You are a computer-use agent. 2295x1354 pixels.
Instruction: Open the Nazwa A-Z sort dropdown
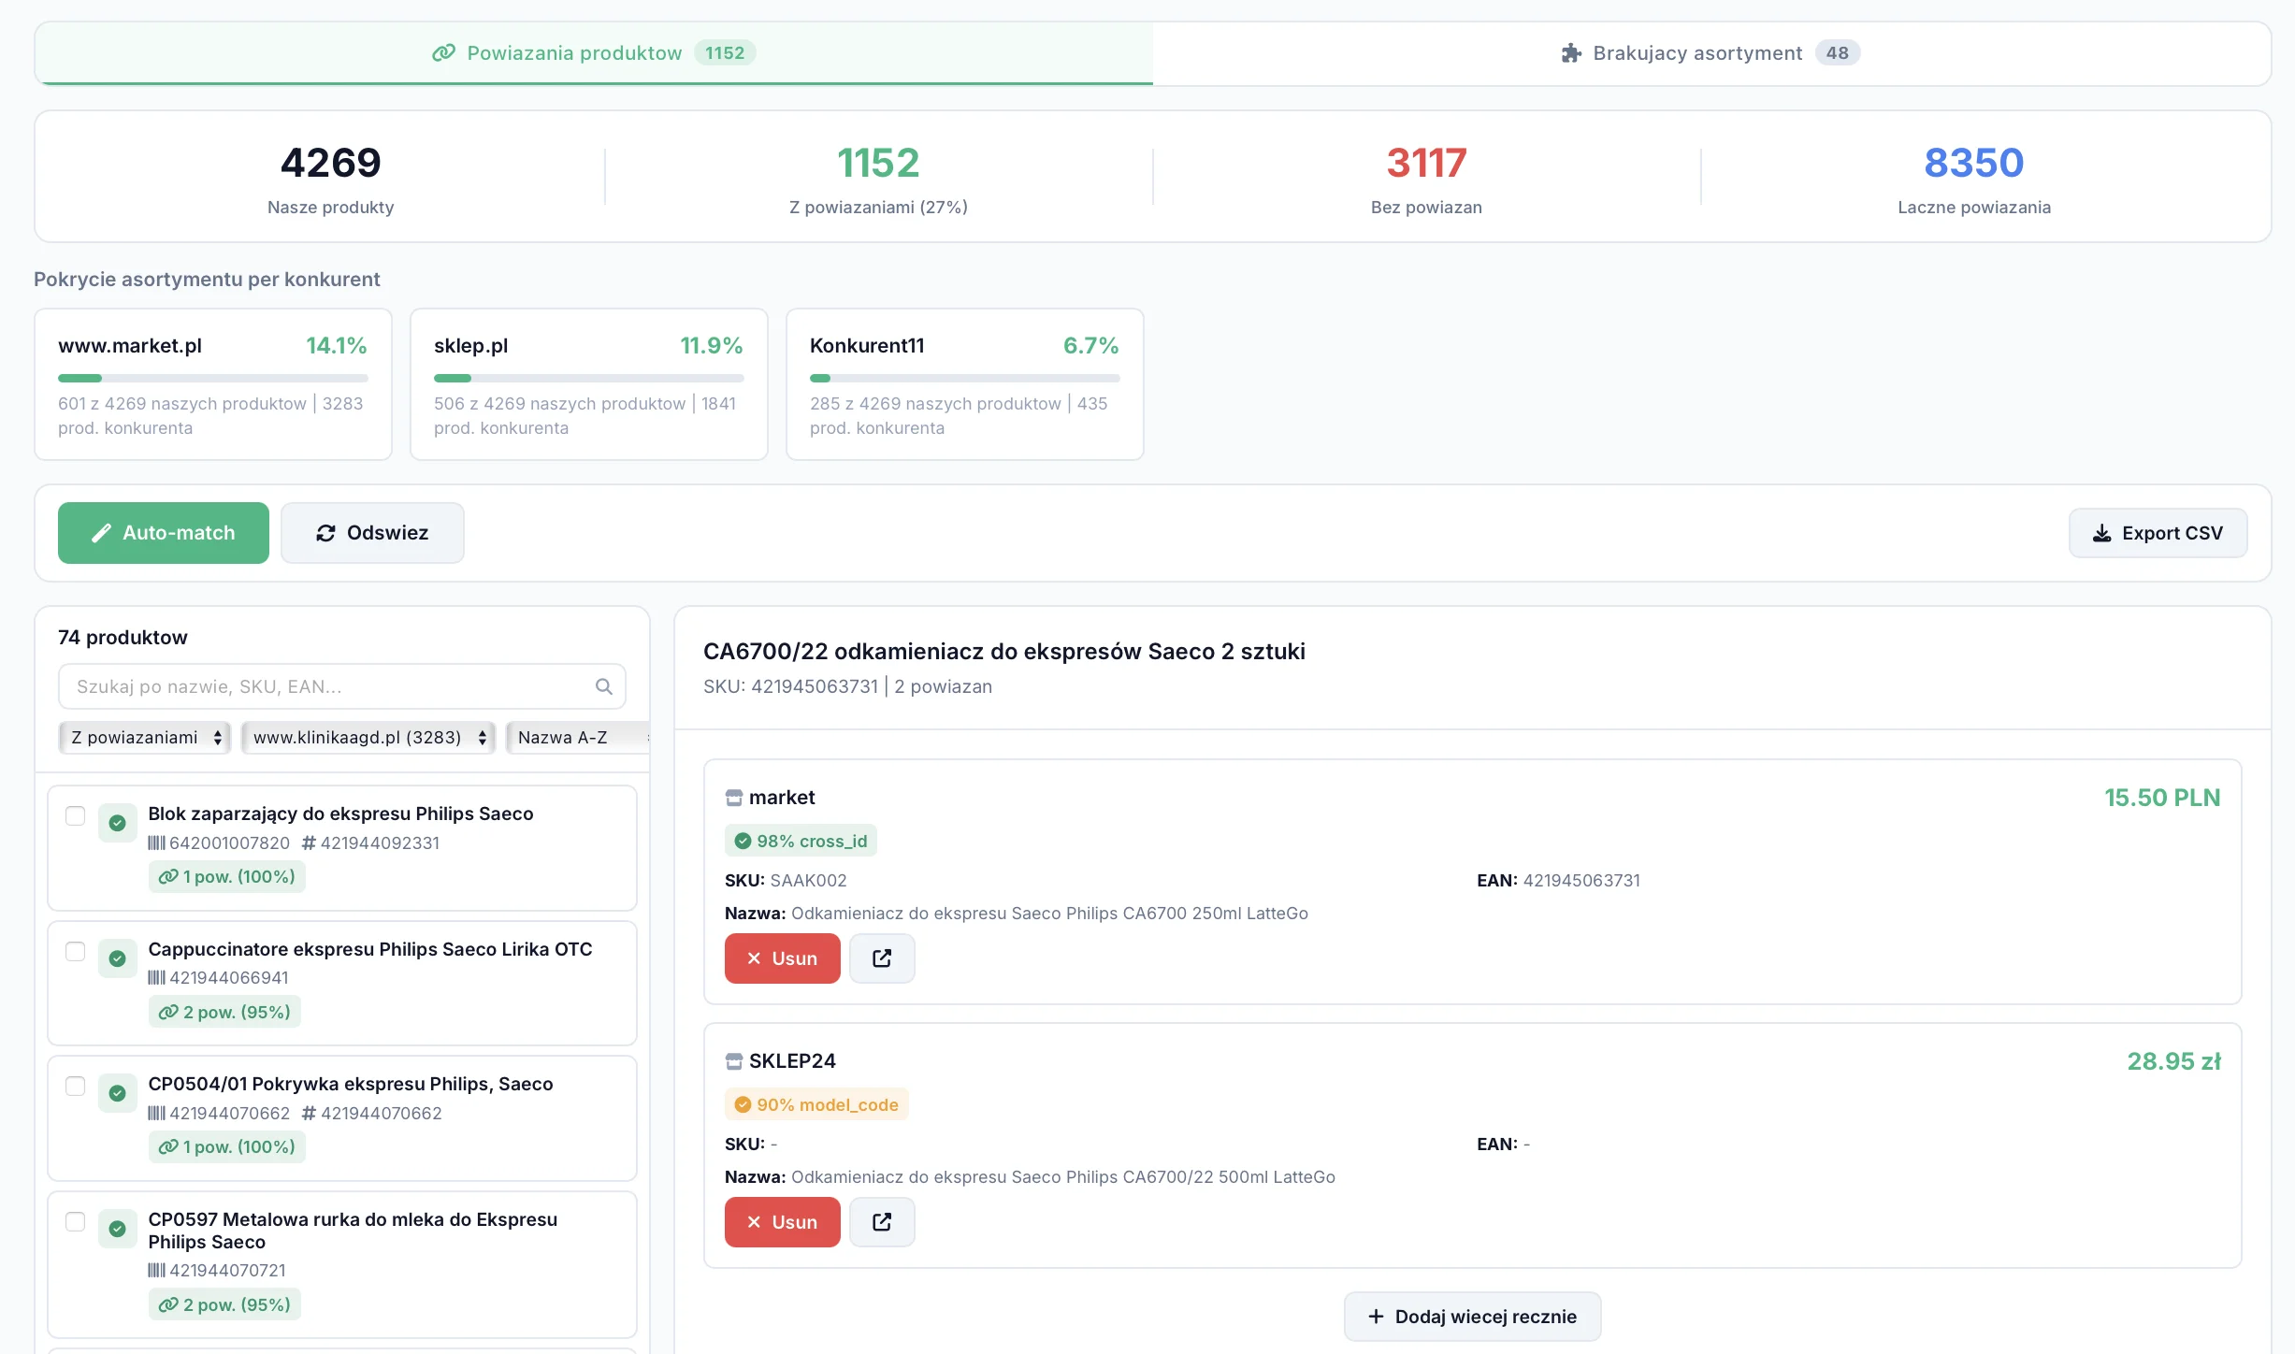click(575, 738)
